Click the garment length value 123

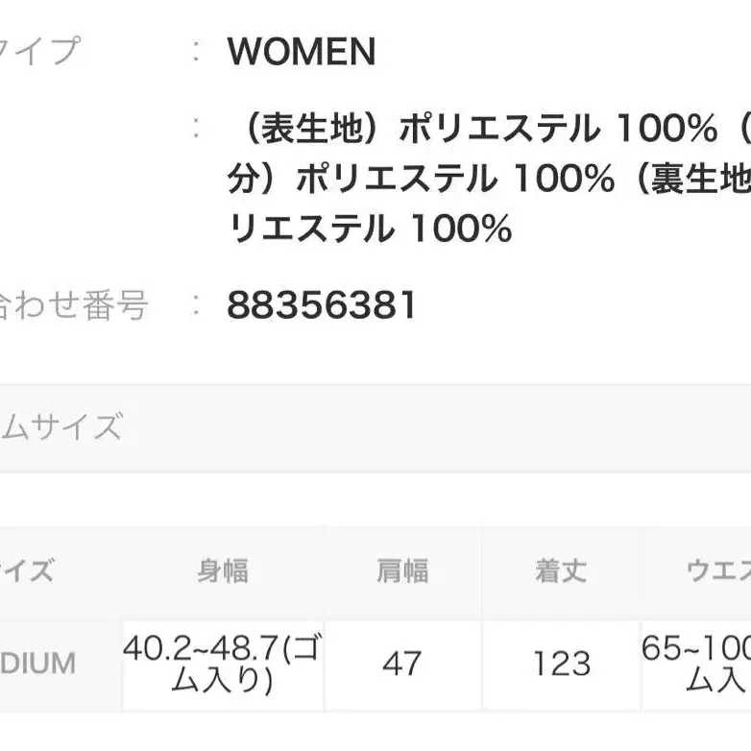[x=561, y=664]
